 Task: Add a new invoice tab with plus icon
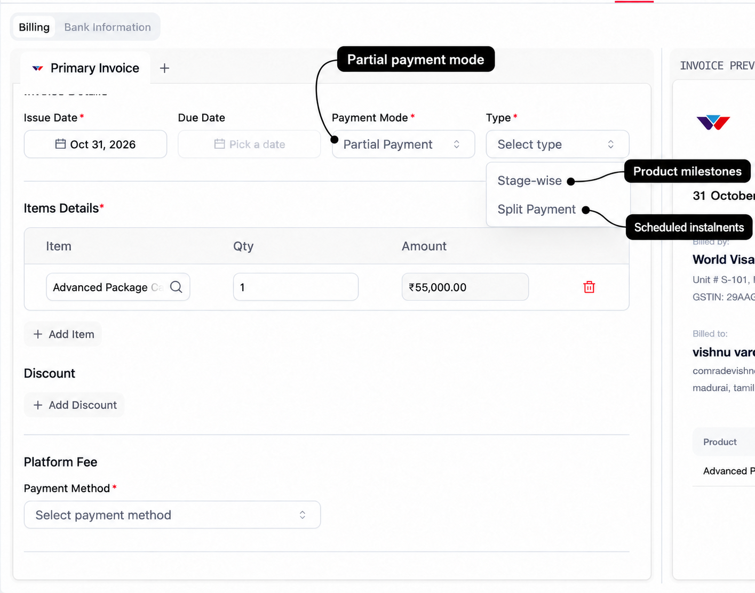pyautogui.click(x=164, y=68)
